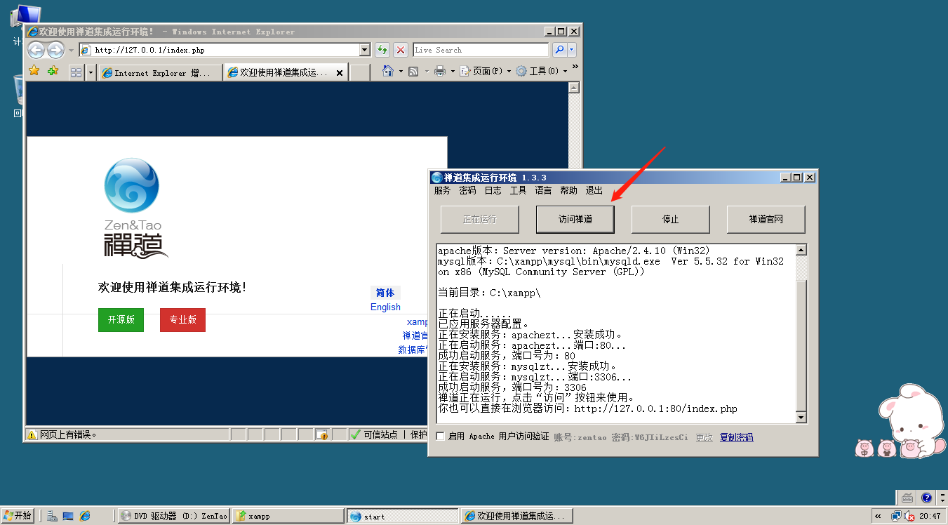Expand IE toolbar overflow chevron
Image resolution: width=948 pixels, height=525 pixels.
[x=575, y=67]
